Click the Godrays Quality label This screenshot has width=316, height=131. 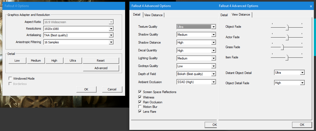point(148,66)
